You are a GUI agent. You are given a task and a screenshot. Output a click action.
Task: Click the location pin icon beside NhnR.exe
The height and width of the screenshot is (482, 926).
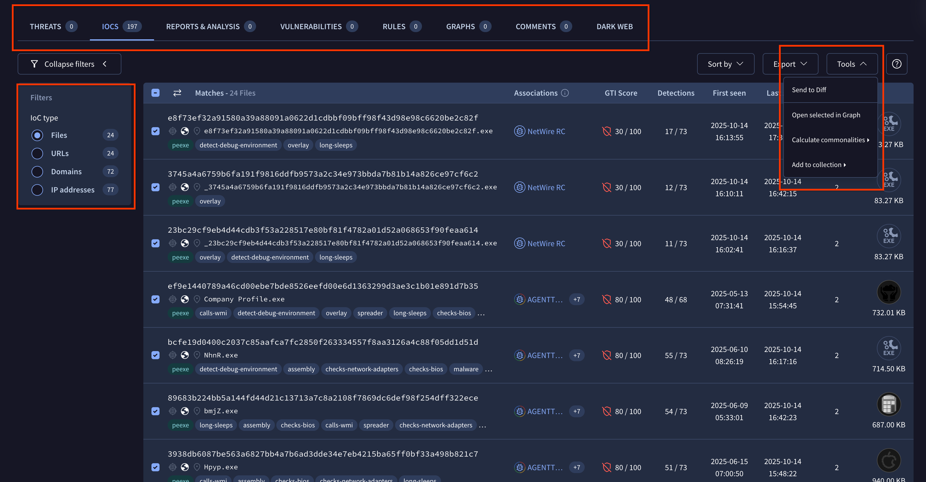pos(197,355)
